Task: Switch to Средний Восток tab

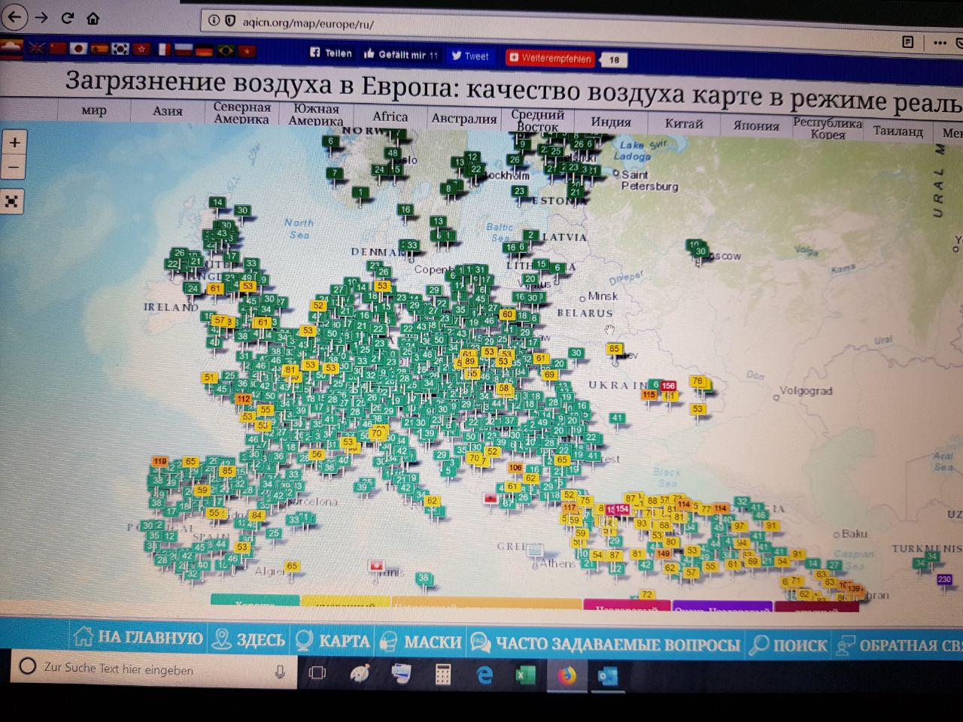Action: 537,120
